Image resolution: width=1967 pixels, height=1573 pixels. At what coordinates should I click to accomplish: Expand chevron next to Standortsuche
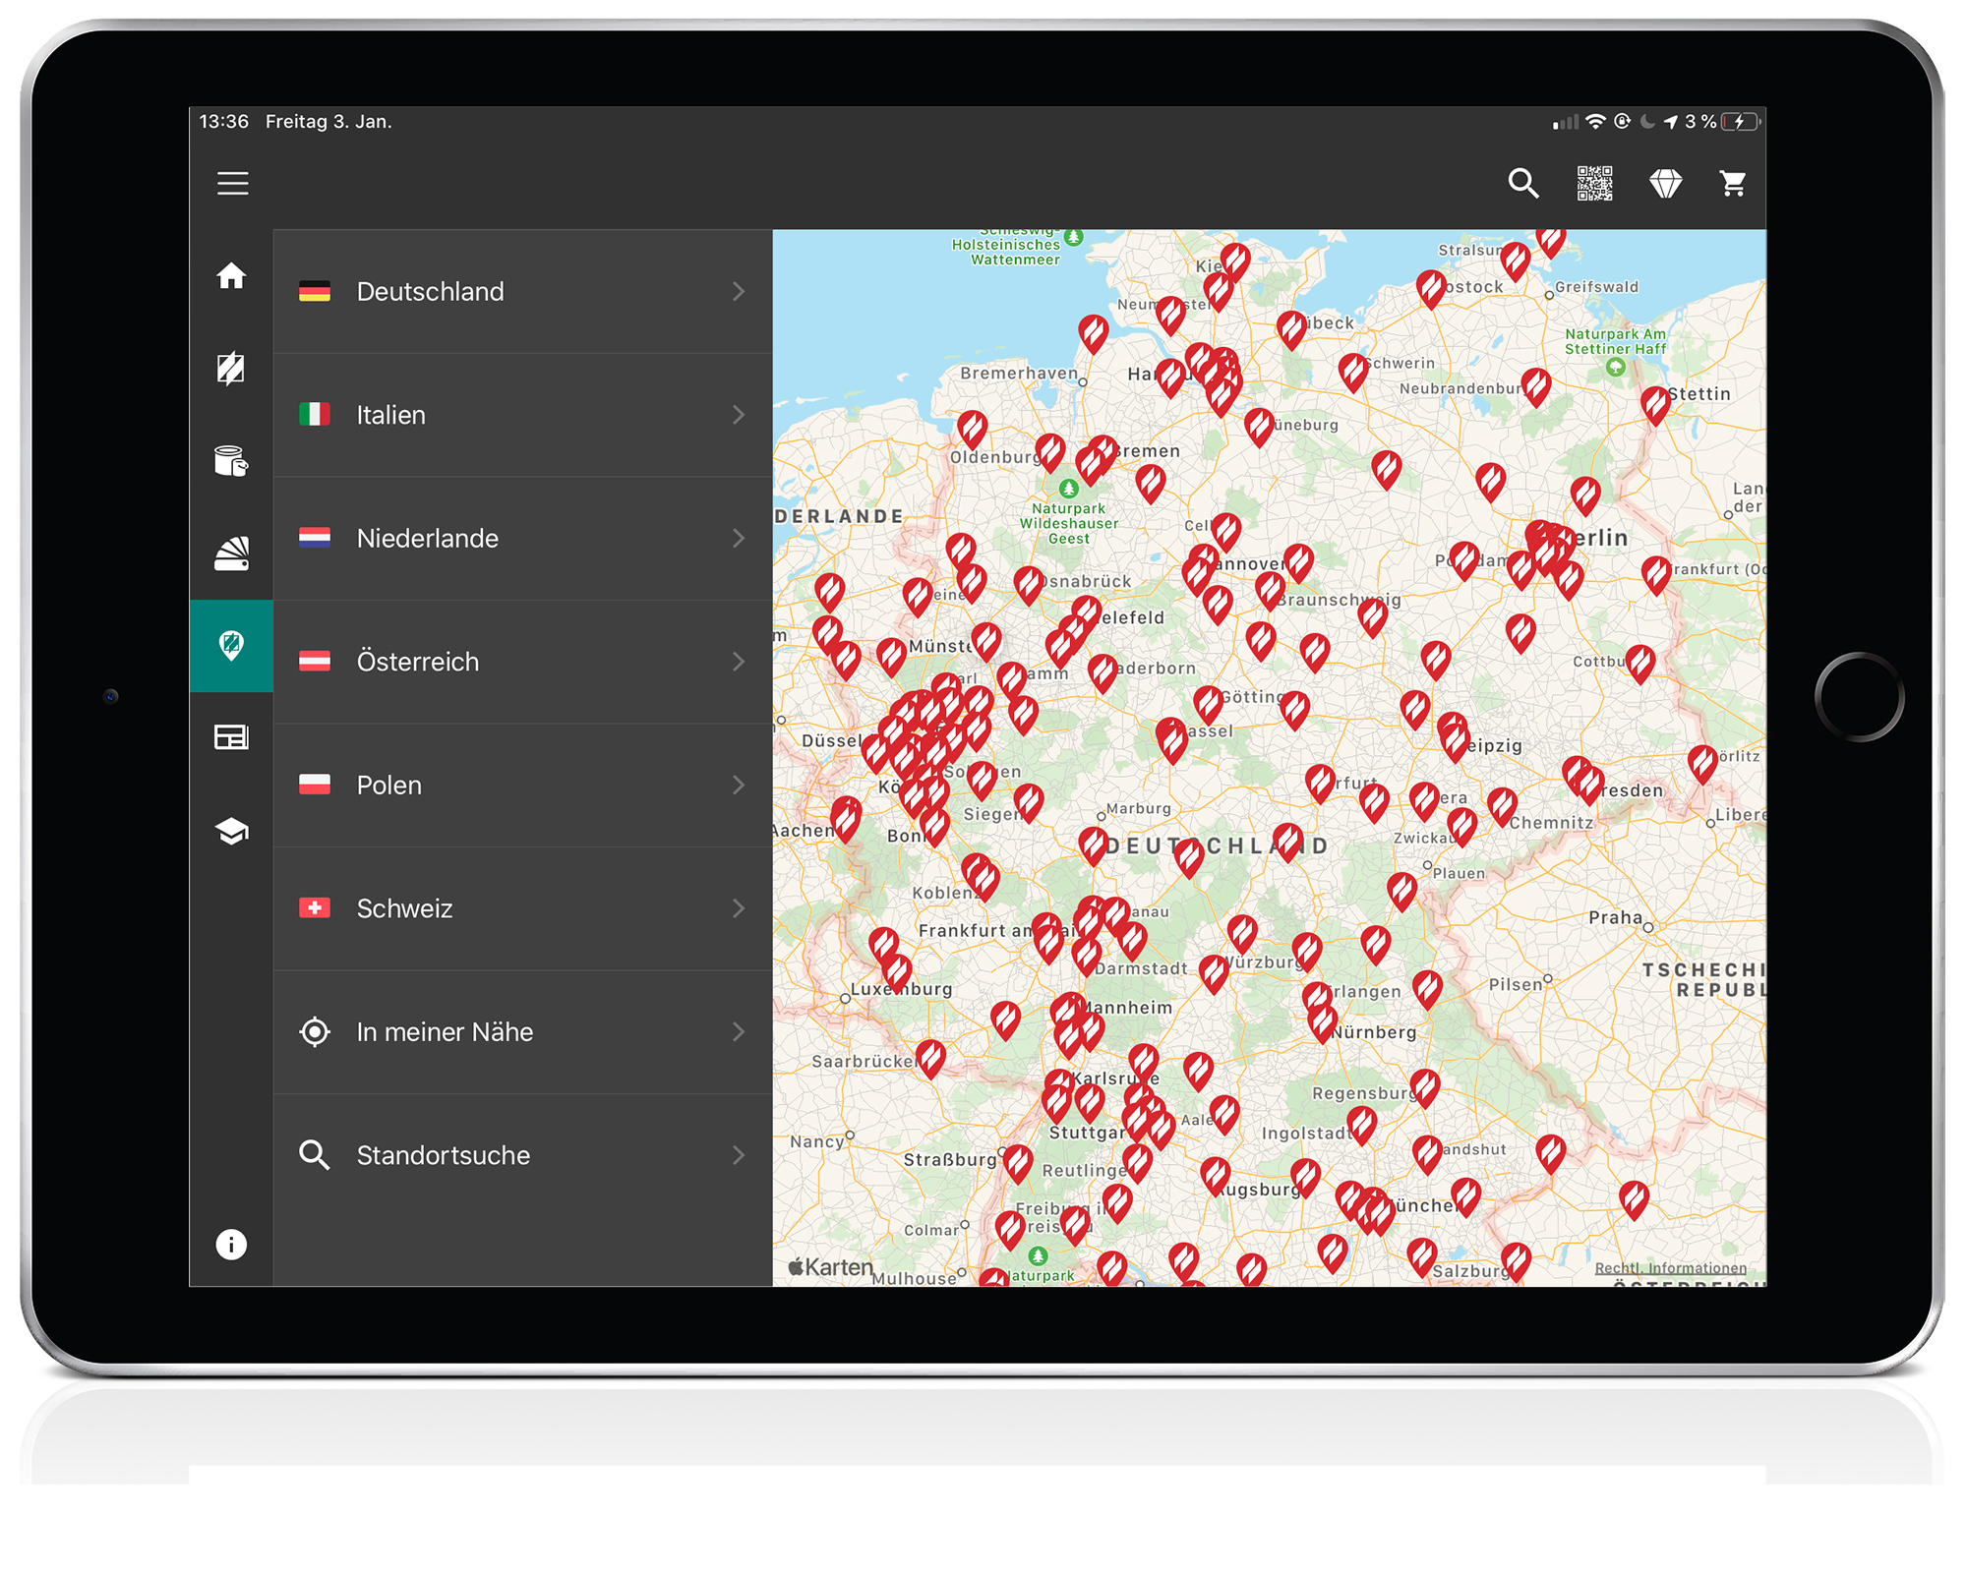[739, 1155]
